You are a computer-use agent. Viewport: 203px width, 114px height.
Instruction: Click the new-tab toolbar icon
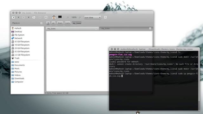pos(34,17)
